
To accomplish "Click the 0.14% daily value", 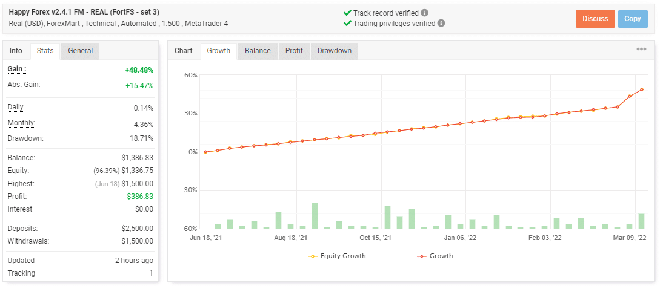I will tap(143, 108).
